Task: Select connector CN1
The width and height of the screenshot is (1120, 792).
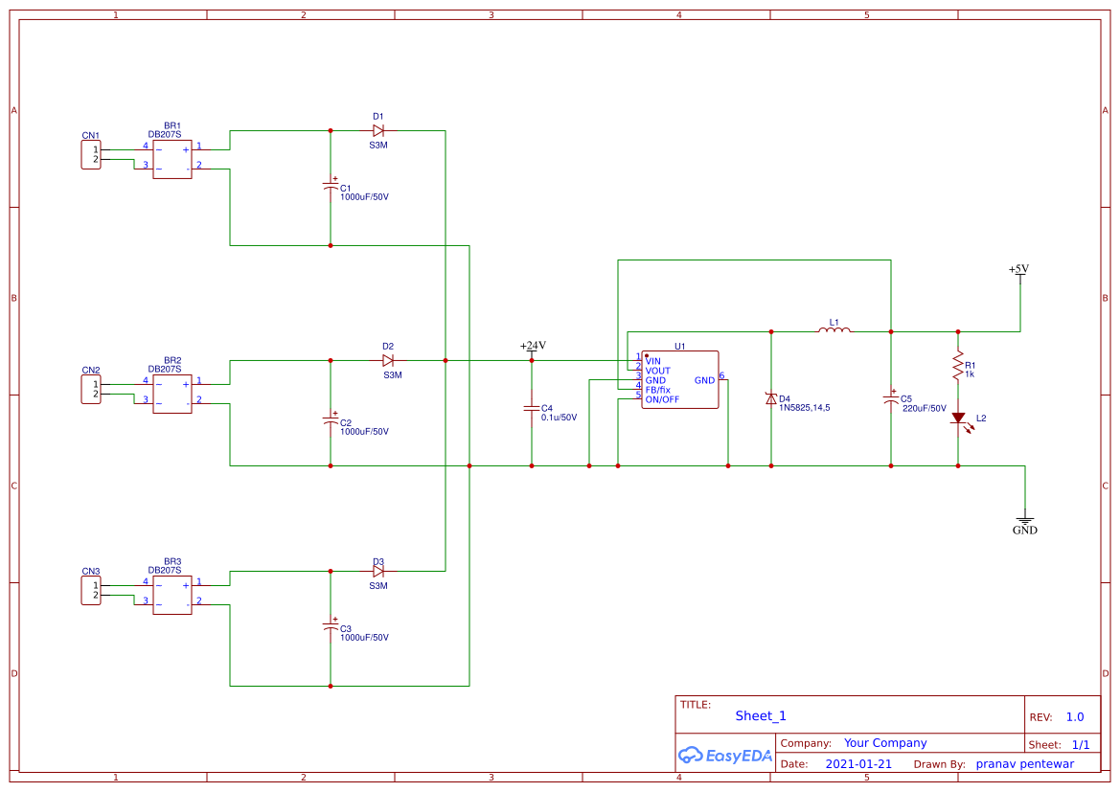Action: (90, 154)
